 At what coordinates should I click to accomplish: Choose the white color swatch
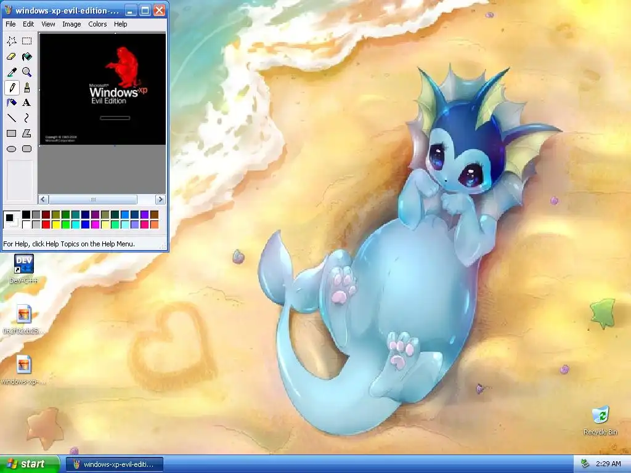tap(26, 224)
